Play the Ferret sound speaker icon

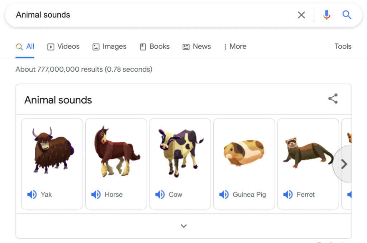click(288, 194)
